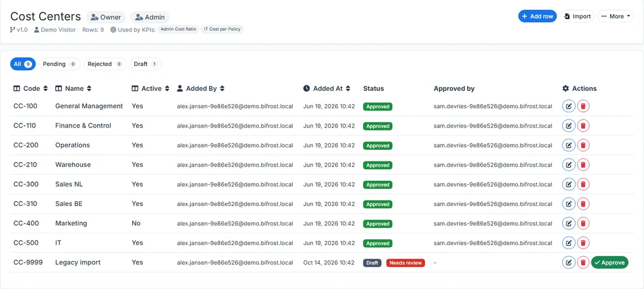Viewport: 644px width, 289px height.
Task: Click the 'Rows: 9' text
Action: 93,30
